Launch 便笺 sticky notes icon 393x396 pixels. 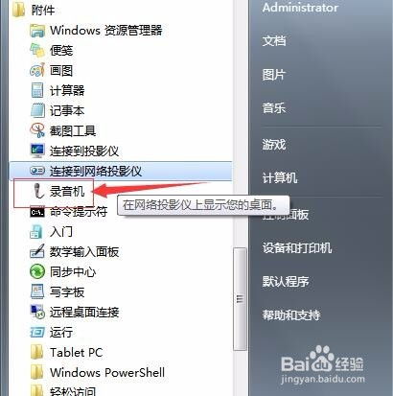[37, 50]
